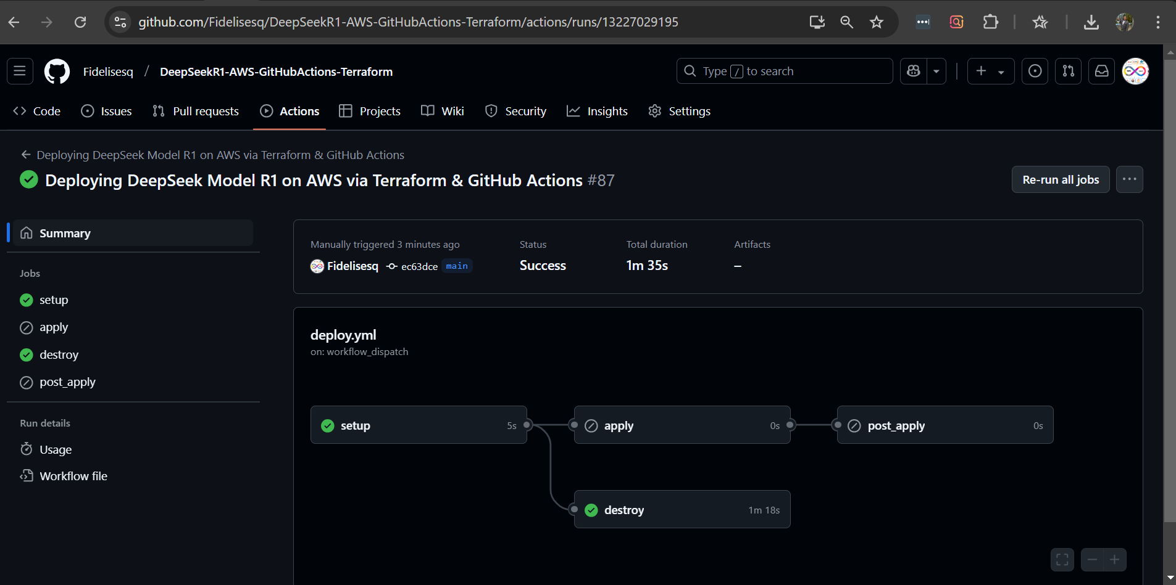Open Copilot chat icon
This screenshot has width=1176, height=585.
[x=914, y=71]
